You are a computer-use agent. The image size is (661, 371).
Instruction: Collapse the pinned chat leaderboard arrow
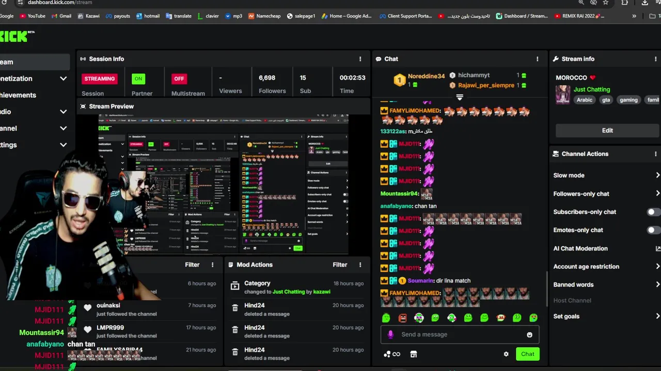click(460, 97)
